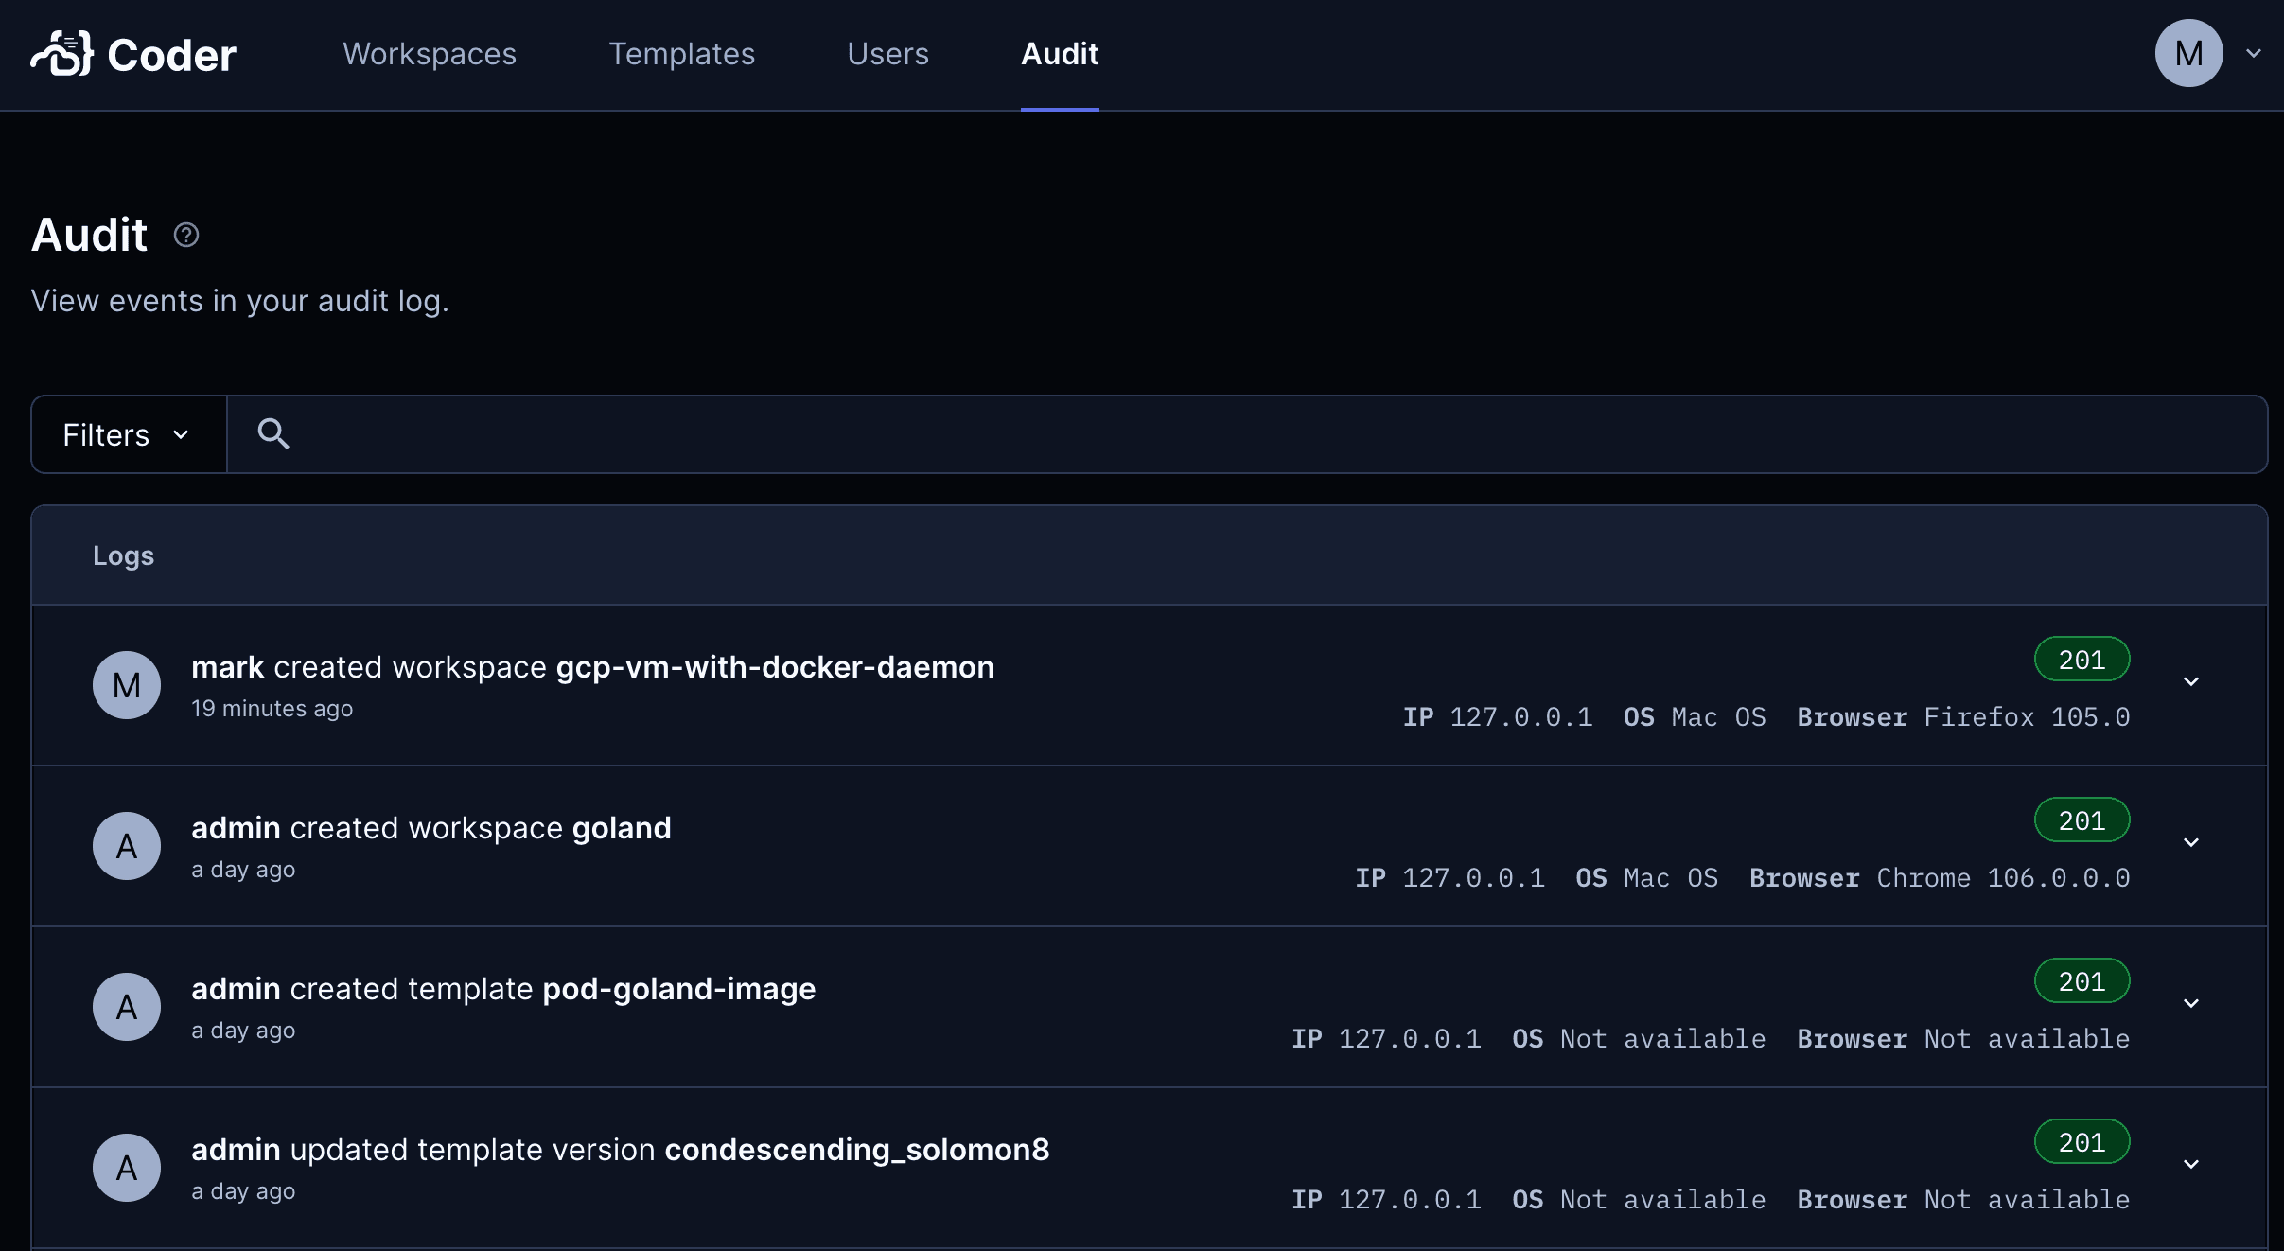This screenshot has height=1251, width=2284.
Task: Select the Audit tab
Action: [1060, 54]
